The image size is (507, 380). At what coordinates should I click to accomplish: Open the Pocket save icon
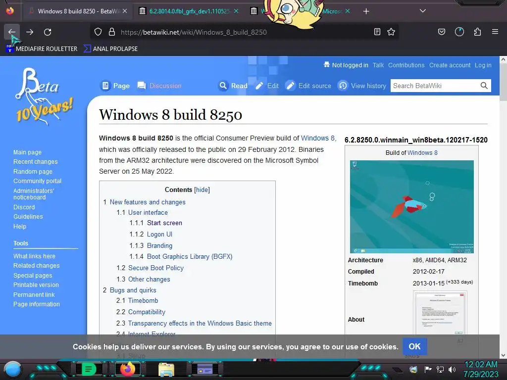point(441,32)
